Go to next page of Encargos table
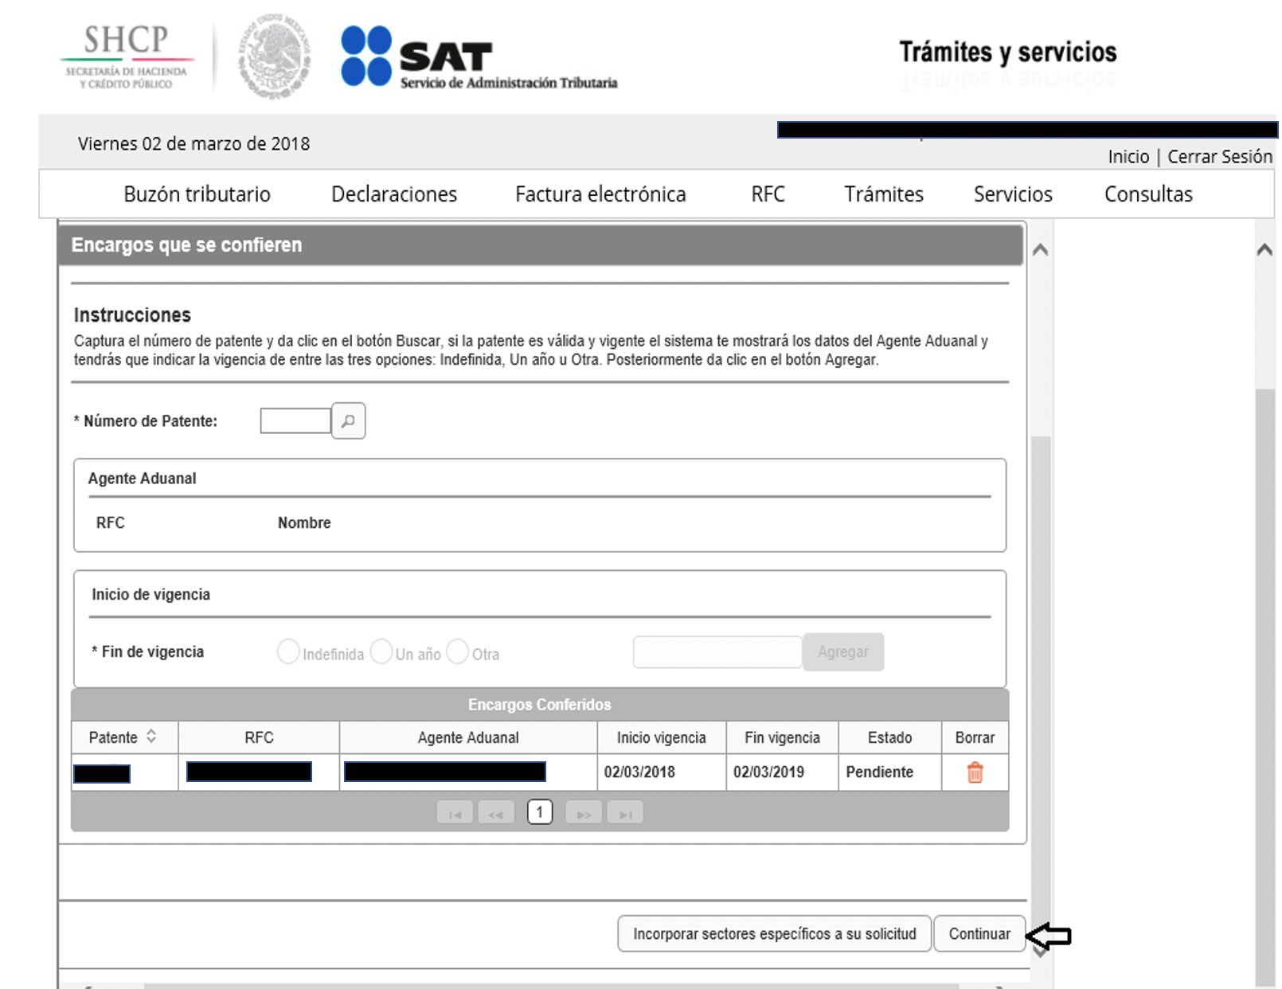Image resolution: width=1282 pixels, height=989 pixels. click(584, 814)
